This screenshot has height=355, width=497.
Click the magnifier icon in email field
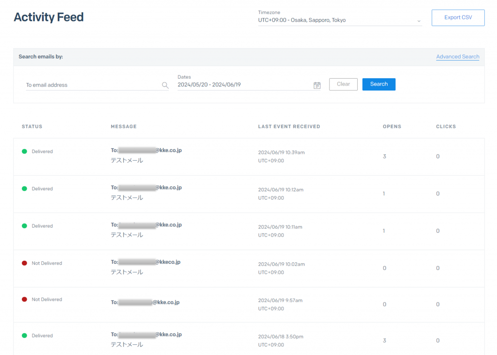click(165, 85)
